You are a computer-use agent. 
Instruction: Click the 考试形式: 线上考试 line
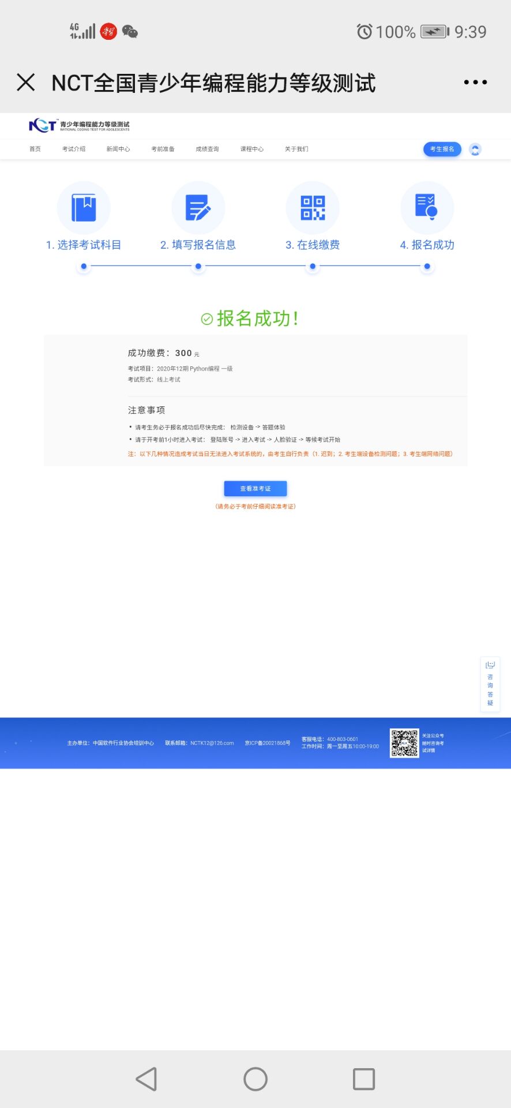[154, 380]
